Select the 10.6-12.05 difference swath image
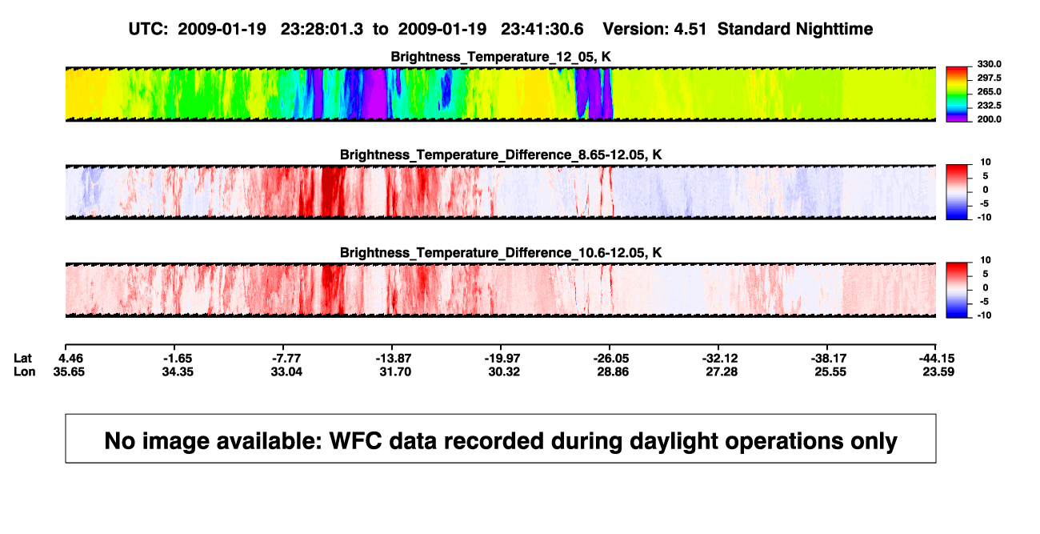The image size is (1040, 534). [500, 290]
